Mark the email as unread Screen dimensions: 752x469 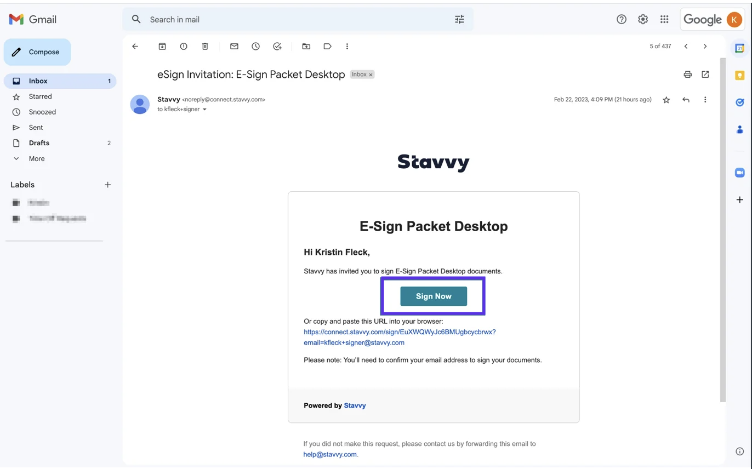point(234,47)
